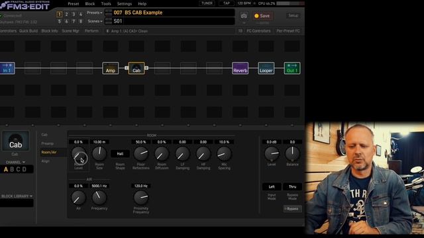This screenshot has width=424, height=238.
Task: Select scene number 1
Action: click(59, 15)
